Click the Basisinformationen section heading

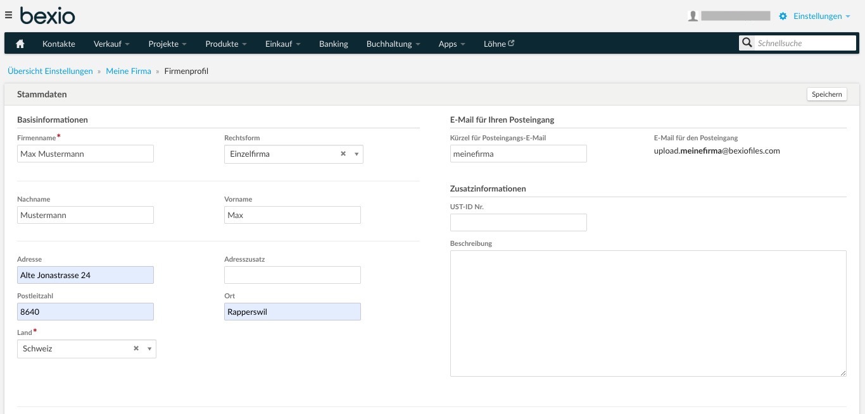(x=53, y=119)
